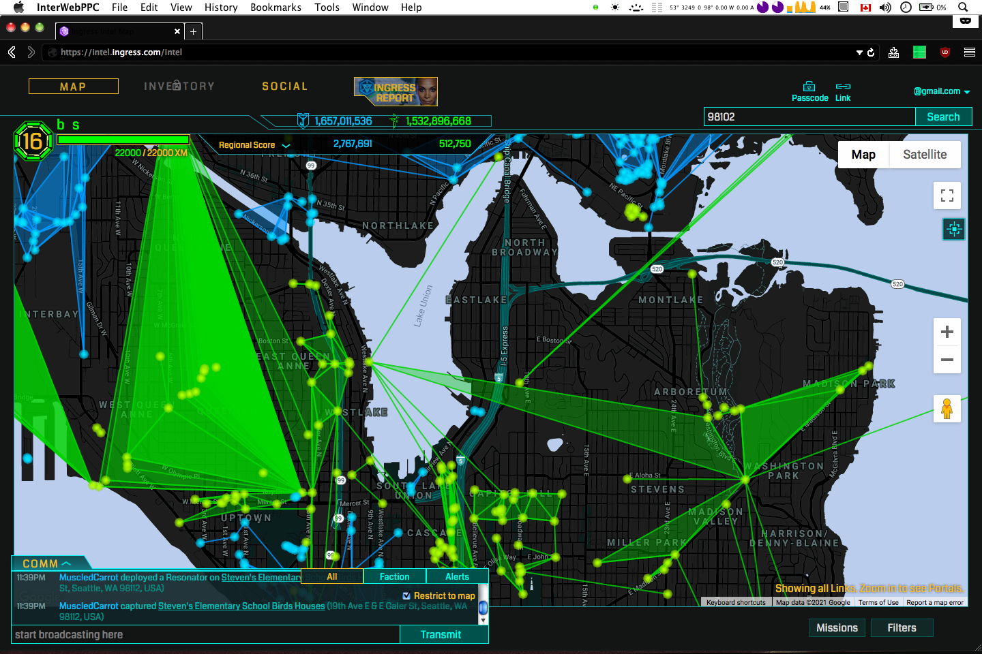This screenshot has width=982, height=654.
Task: Toggle fullscreen map view
Action: click(x=947, y=196)
